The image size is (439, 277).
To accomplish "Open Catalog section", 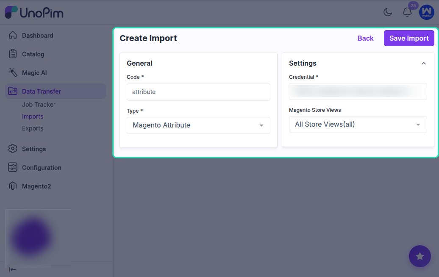I will [x=33, y=54].
